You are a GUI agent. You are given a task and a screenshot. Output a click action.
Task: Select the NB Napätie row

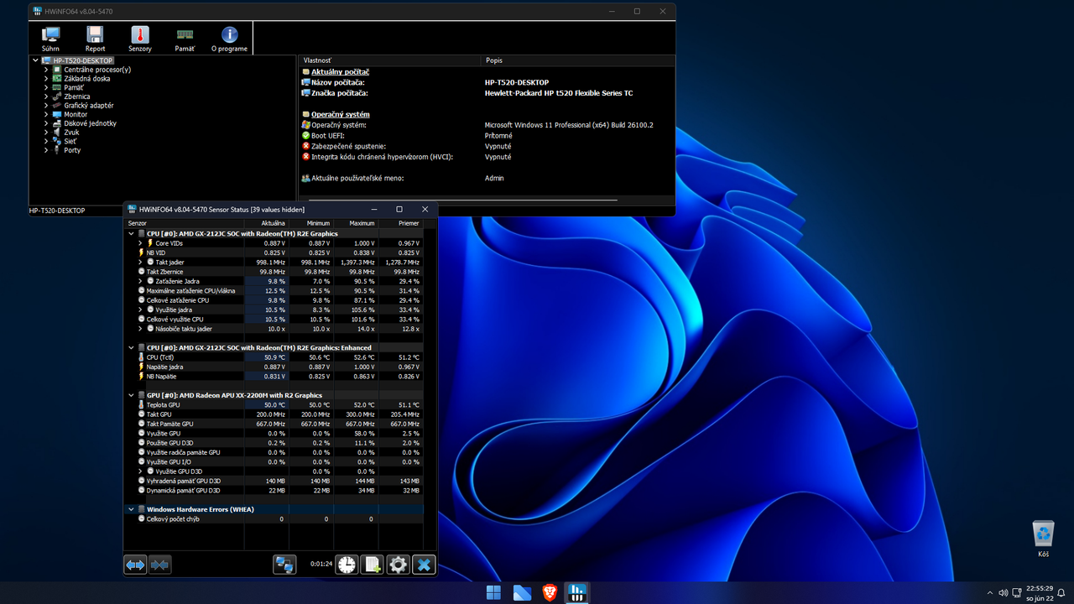275,377
